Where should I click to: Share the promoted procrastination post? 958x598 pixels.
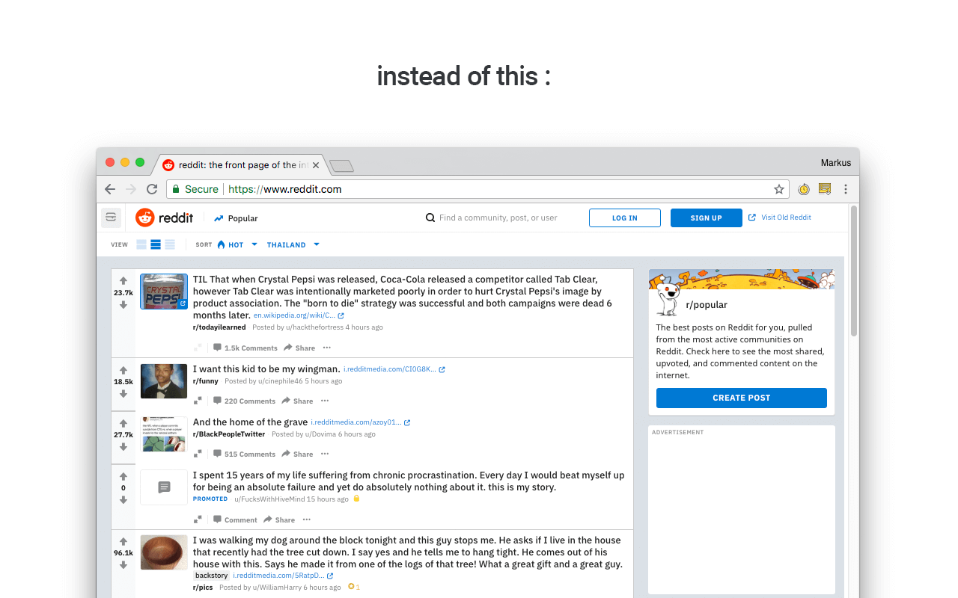coord(279,520)
